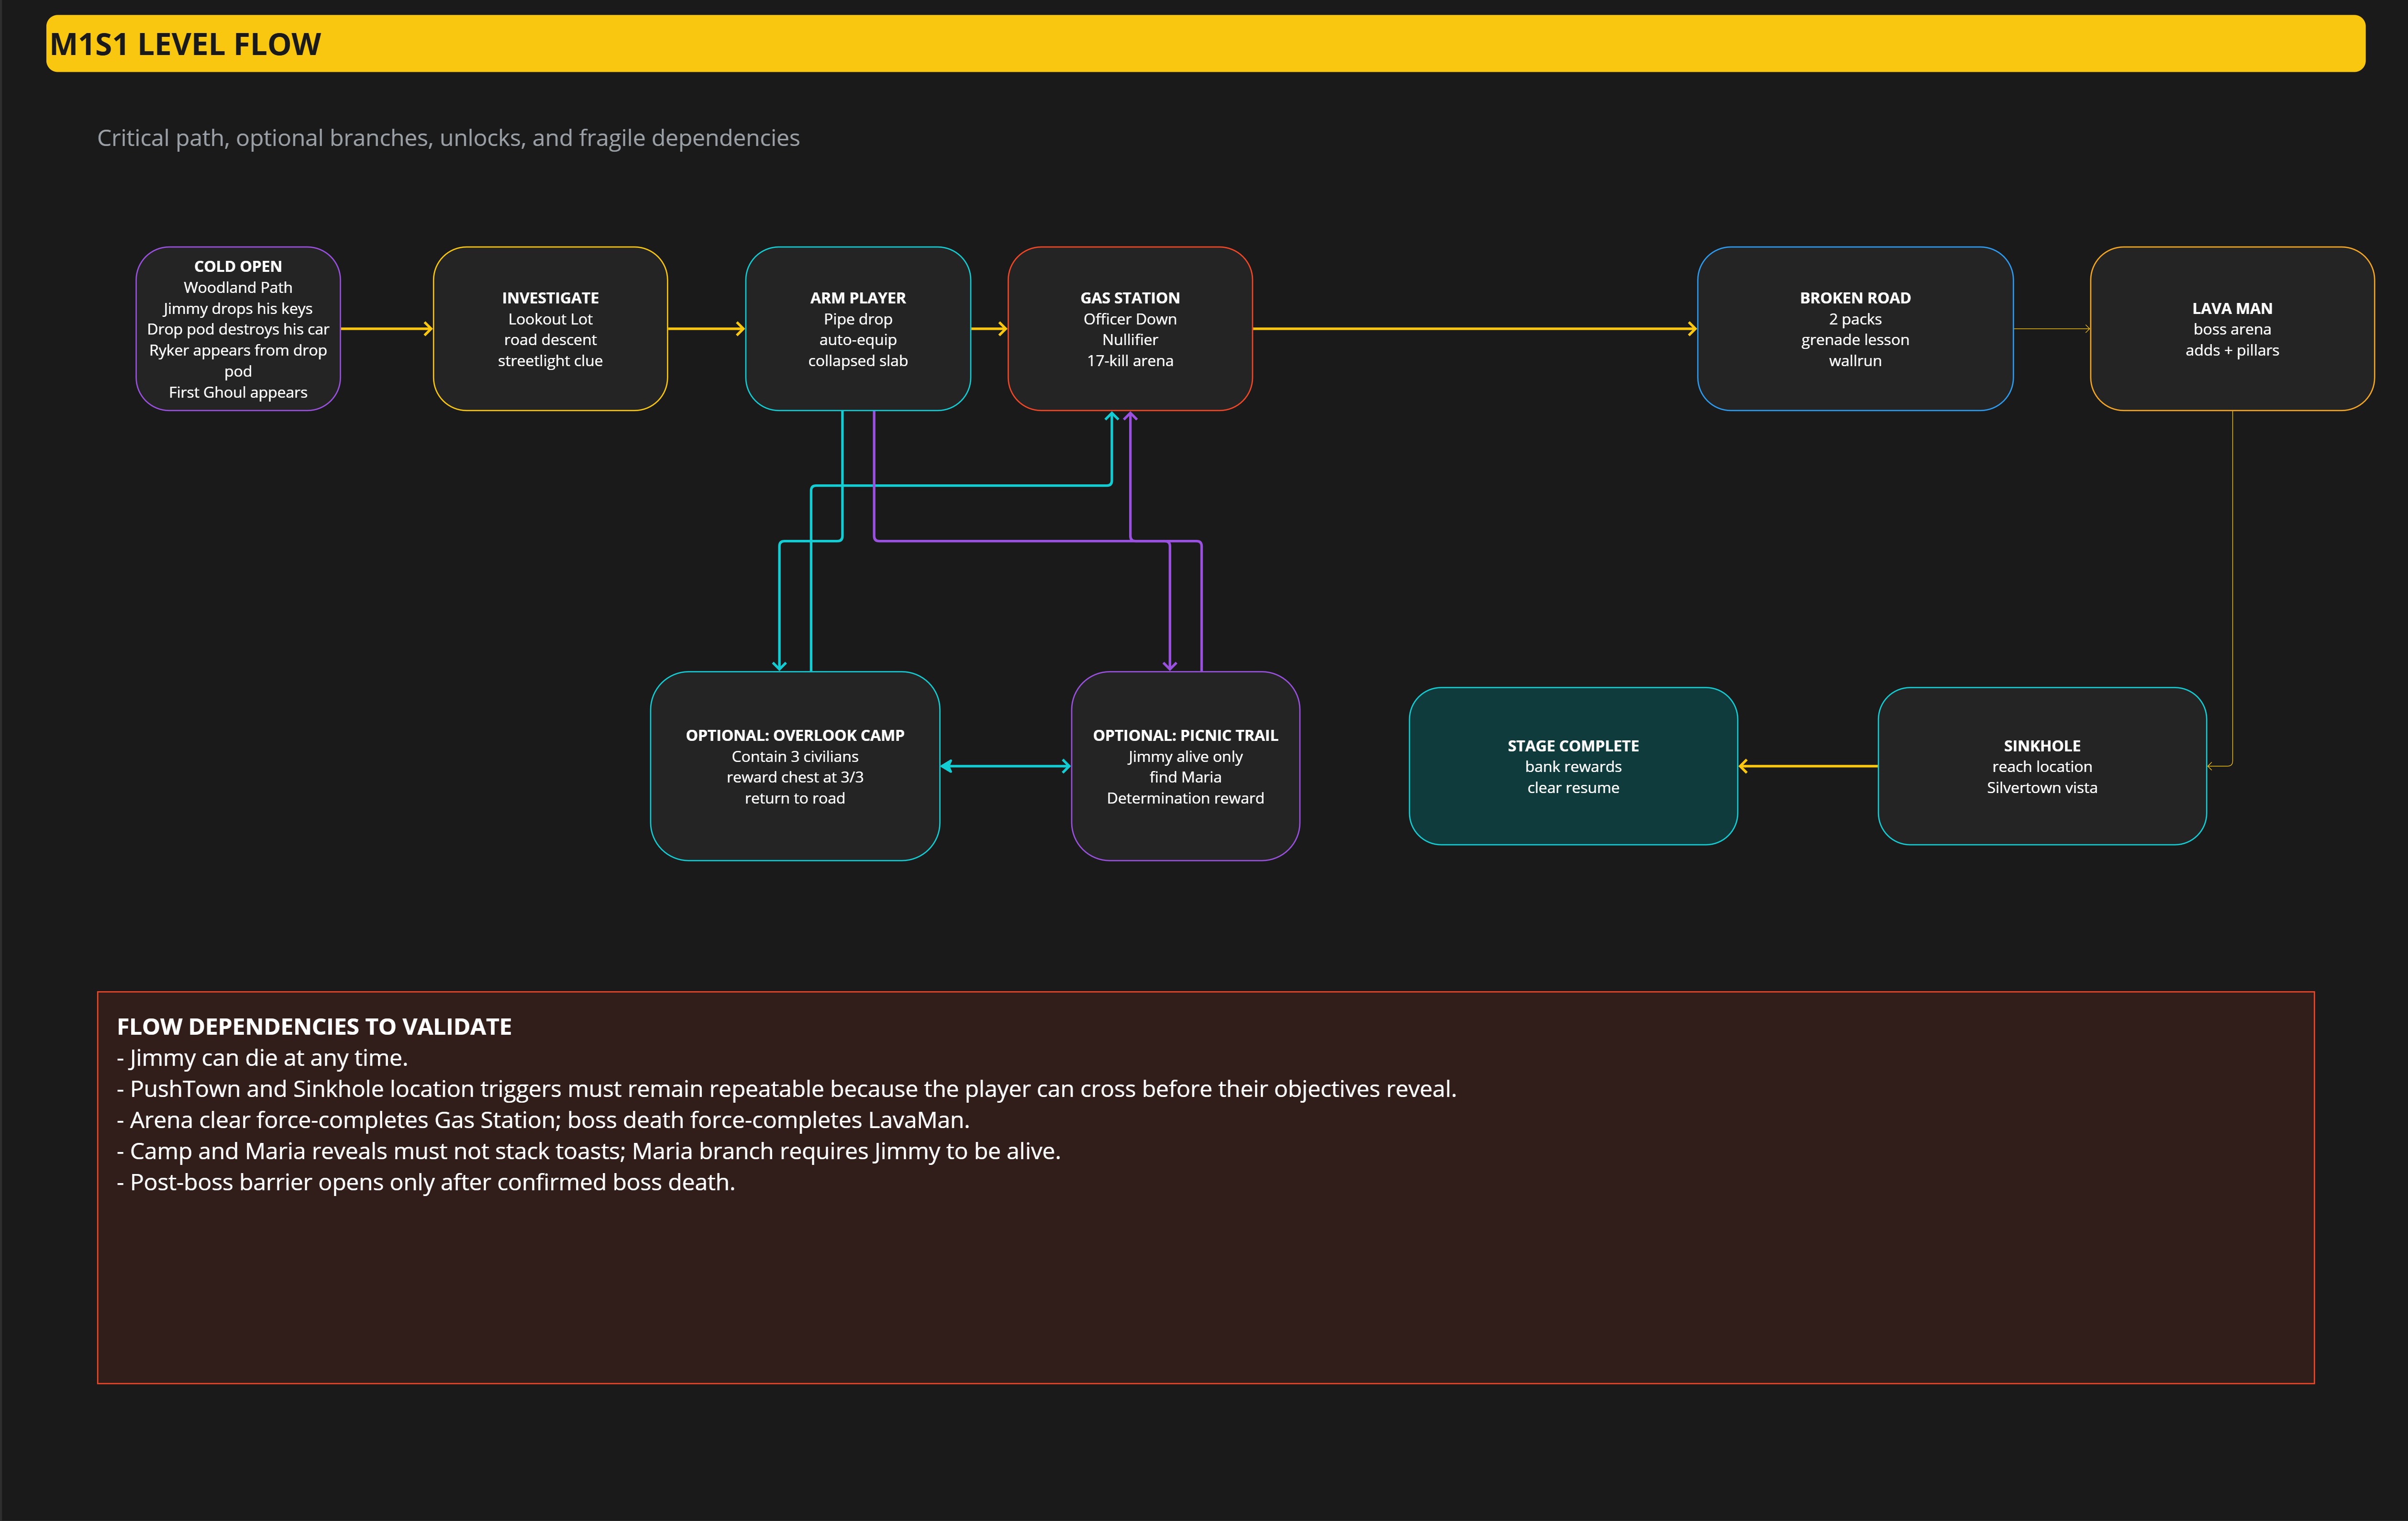2408x1521 pixels.
Task: Click the 'Critical path, optional branches' subtitle
Action: click(x=448, y=138)
